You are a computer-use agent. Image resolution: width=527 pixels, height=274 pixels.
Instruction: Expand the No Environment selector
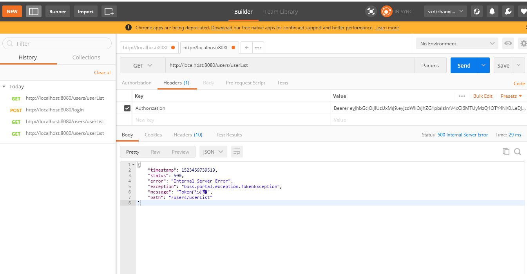pos(457,43)
